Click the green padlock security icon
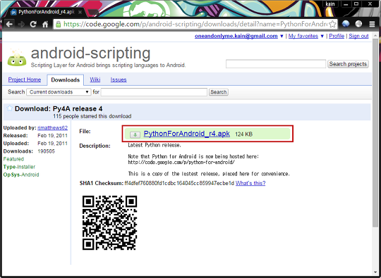The height and width of the screenshot is (278, 381). (59, 24)
